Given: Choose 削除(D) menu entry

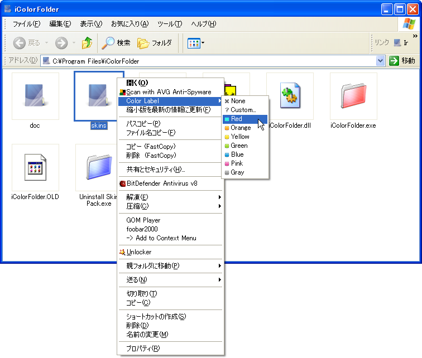Looking at the screenshot, I should (x=170, y=326).
